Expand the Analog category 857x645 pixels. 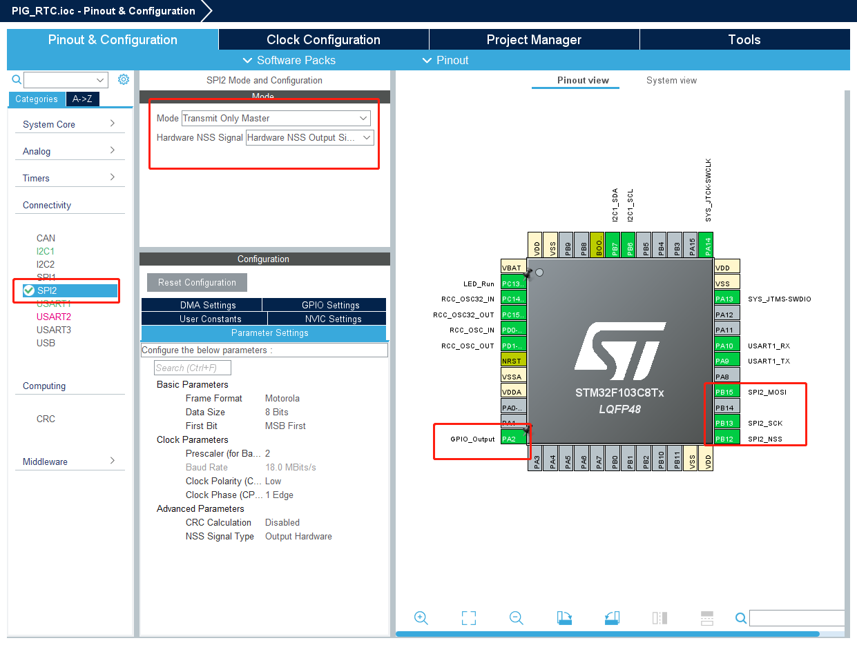pyautogui.click(x=69, y=151)
